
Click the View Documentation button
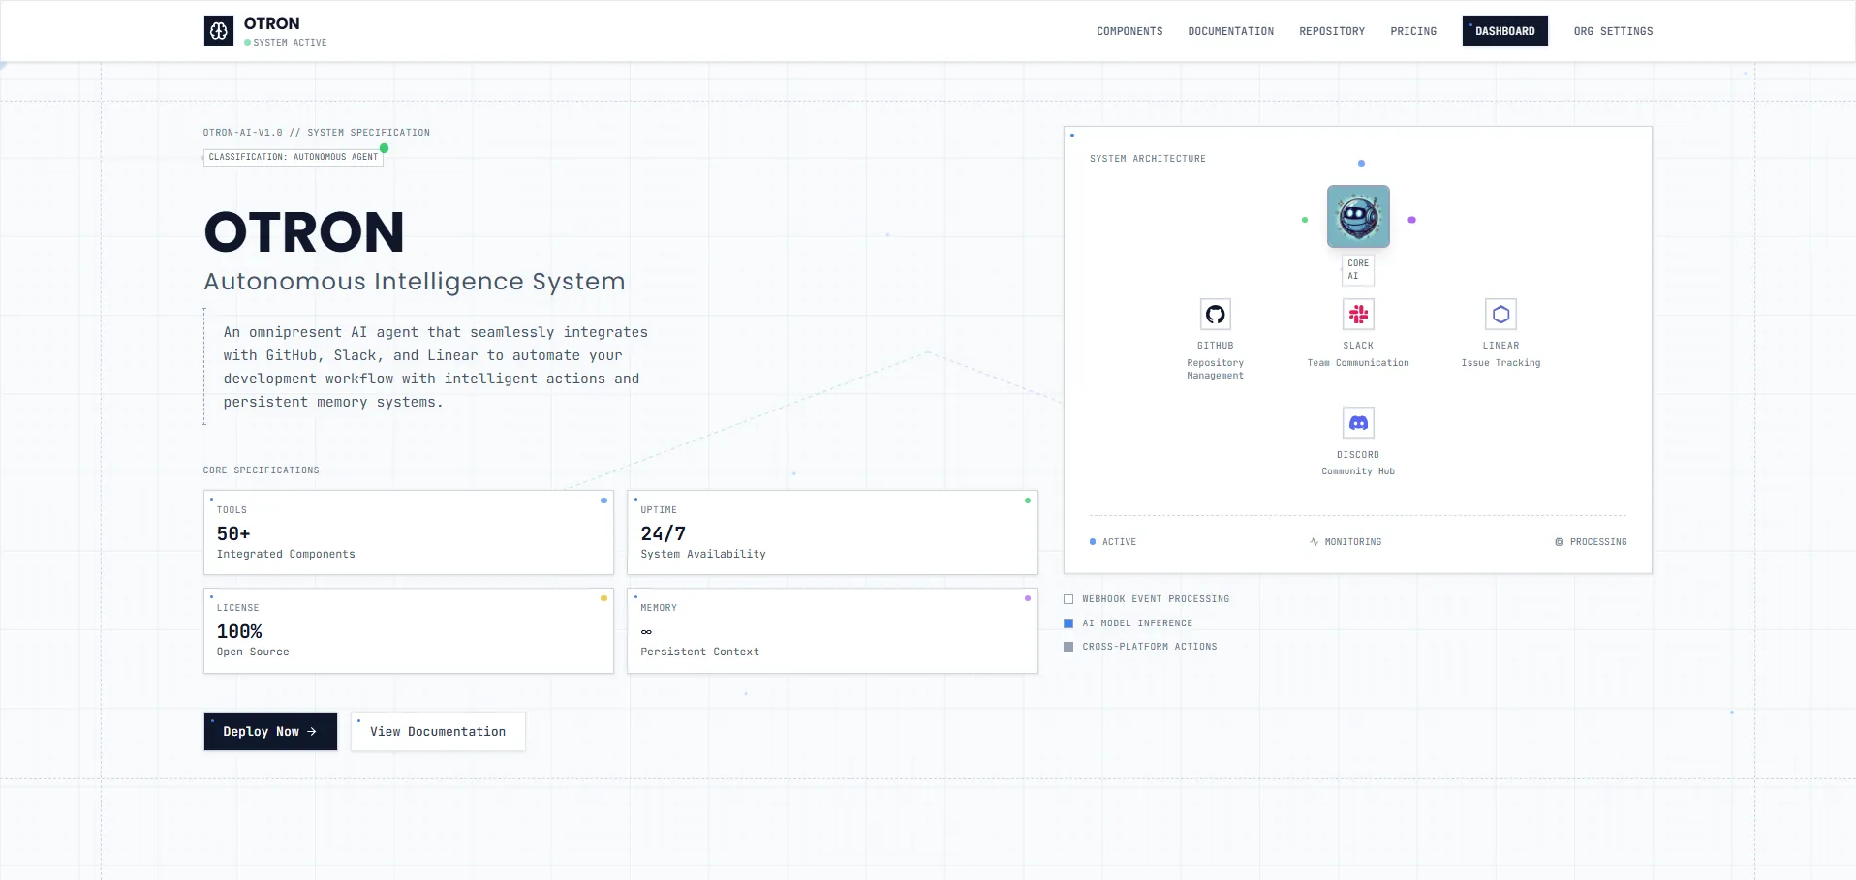pos(438,732)
